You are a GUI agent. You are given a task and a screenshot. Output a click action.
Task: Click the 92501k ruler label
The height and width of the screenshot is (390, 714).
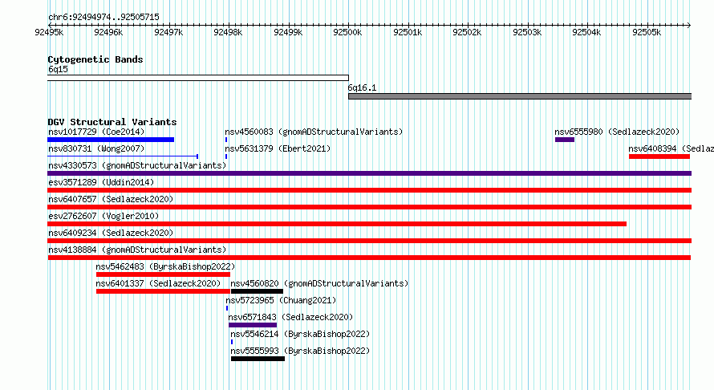coord(408,32)
